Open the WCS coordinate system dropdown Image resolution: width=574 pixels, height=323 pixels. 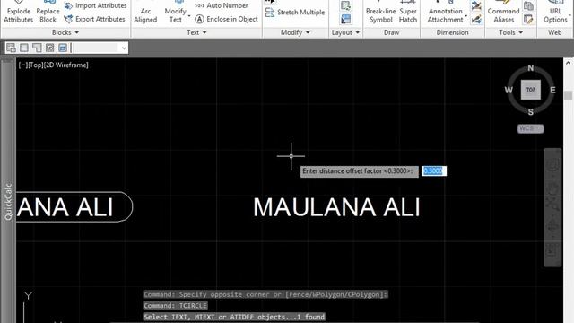pyautogui.click(x=531, y=128)
